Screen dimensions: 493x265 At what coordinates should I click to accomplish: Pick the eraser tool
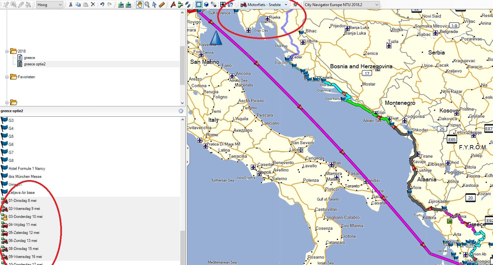coord(21,4)
